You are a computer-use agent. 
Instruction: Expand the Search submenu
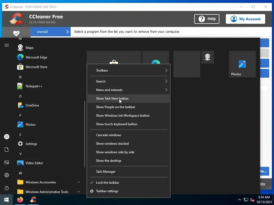[x=128, y=81]
